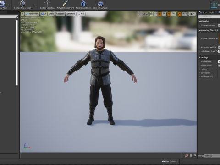Click the pause playback button
The height and width of the screenshot is (165, 220).
coord(191,155)
